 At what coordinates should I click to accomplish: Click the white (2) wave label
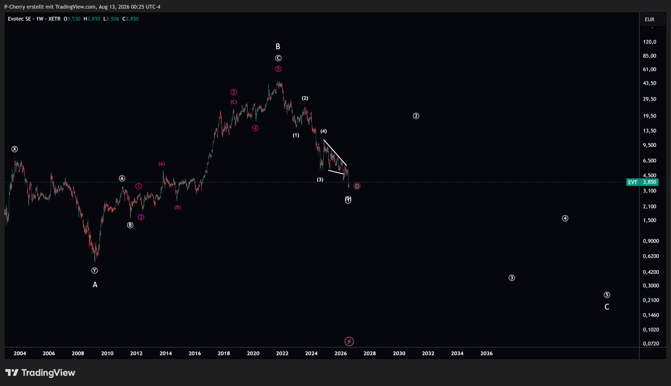(305, 98)
